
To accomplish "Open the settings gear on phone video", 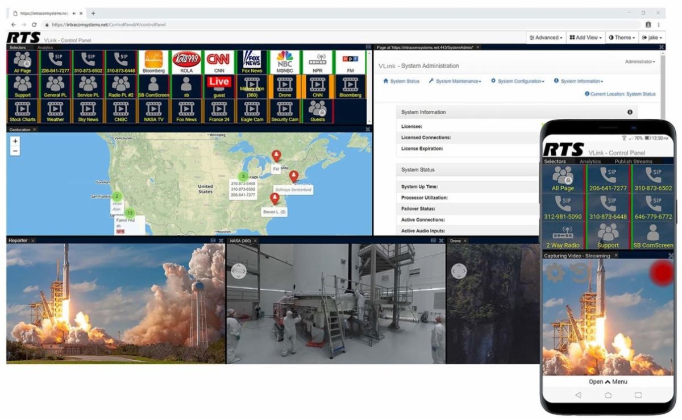I will 555,273.
